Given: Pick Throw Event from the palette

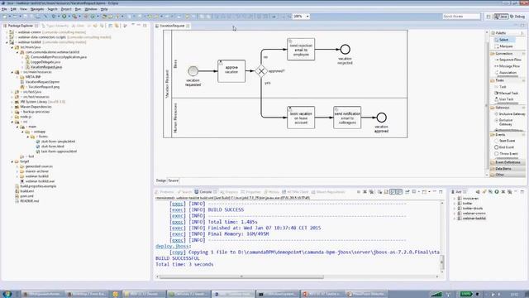Looking at the screenshot, I should click(506, 154).
